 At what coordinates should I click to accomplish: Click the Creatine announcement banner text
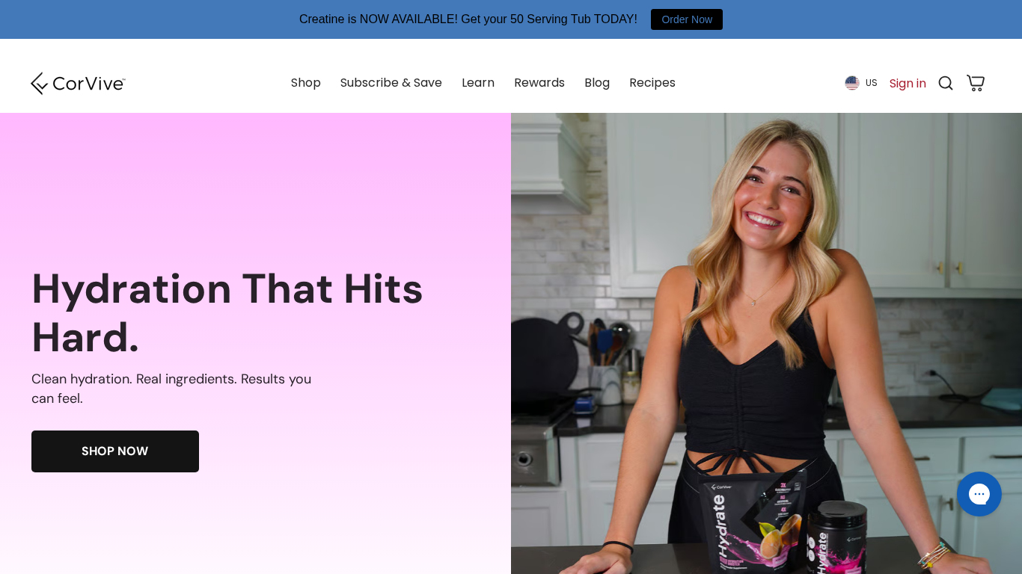coord(468,19)
